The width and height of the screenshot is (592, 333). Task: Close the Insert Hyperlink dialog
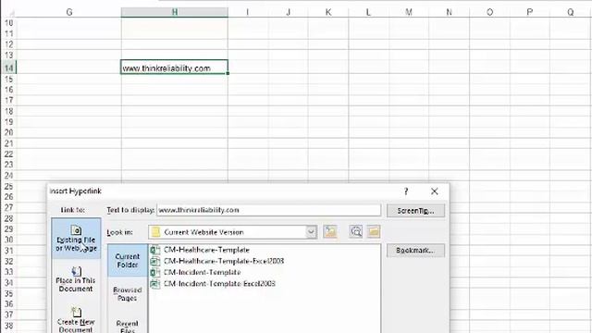tap(435, 191)
